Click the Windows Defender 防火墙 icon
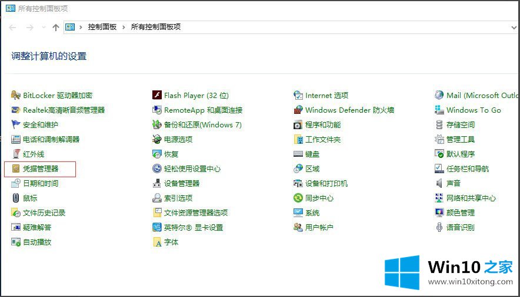Viewport: 520px width, 297px height. (298, 110)
